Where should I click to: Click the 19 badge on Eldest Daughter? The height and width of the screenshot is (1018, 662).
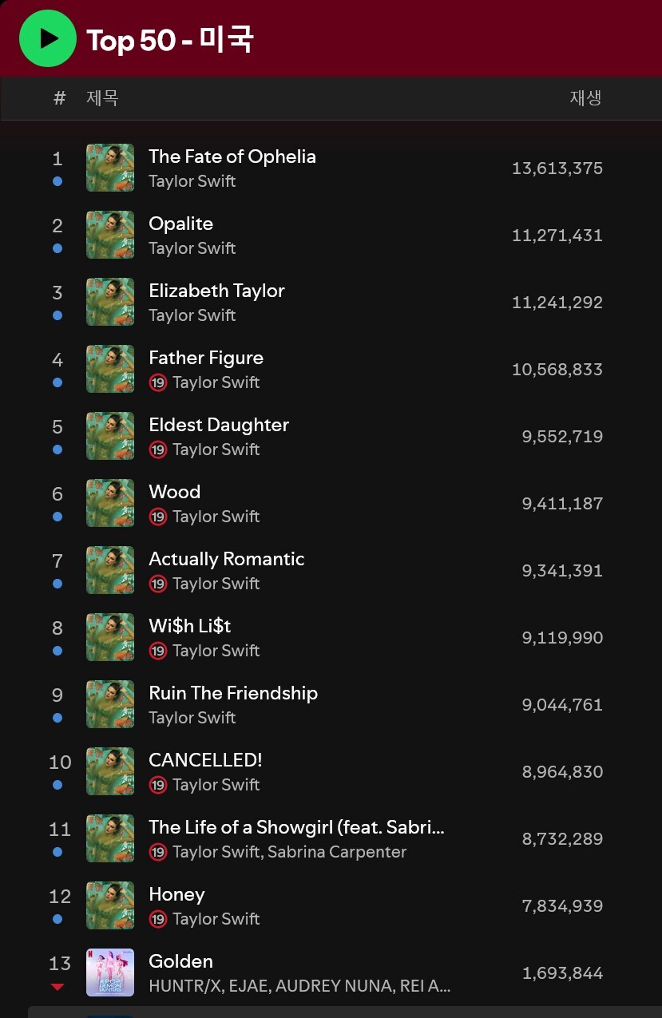[x=158, y=450]
